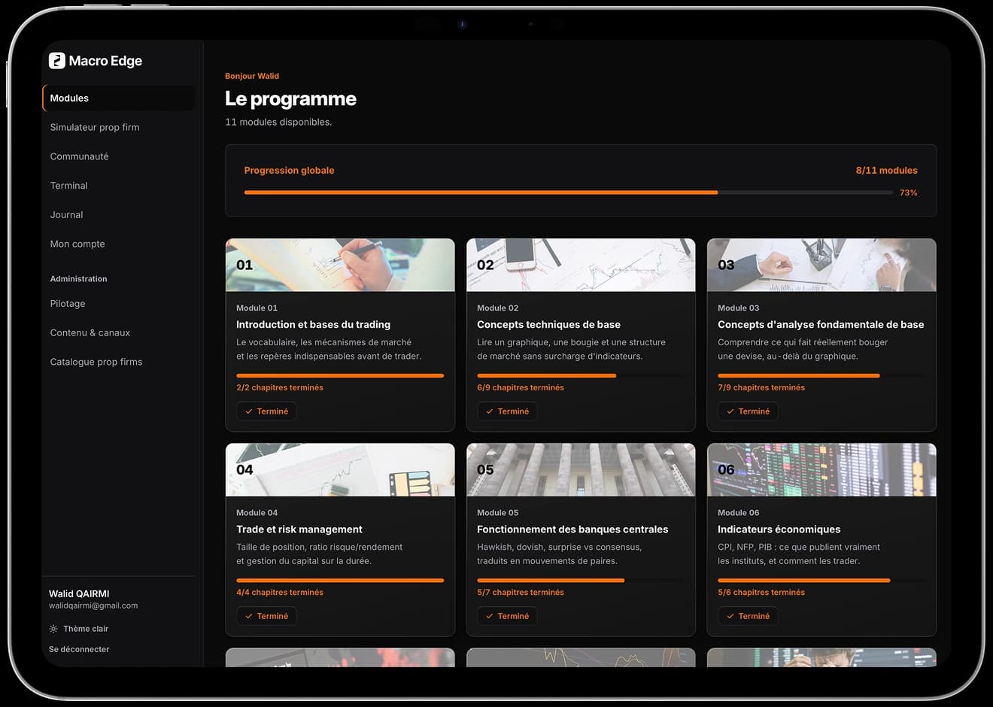Click '2/2 chapitres terminés' text
993x707 pixels.
point(280,388)
